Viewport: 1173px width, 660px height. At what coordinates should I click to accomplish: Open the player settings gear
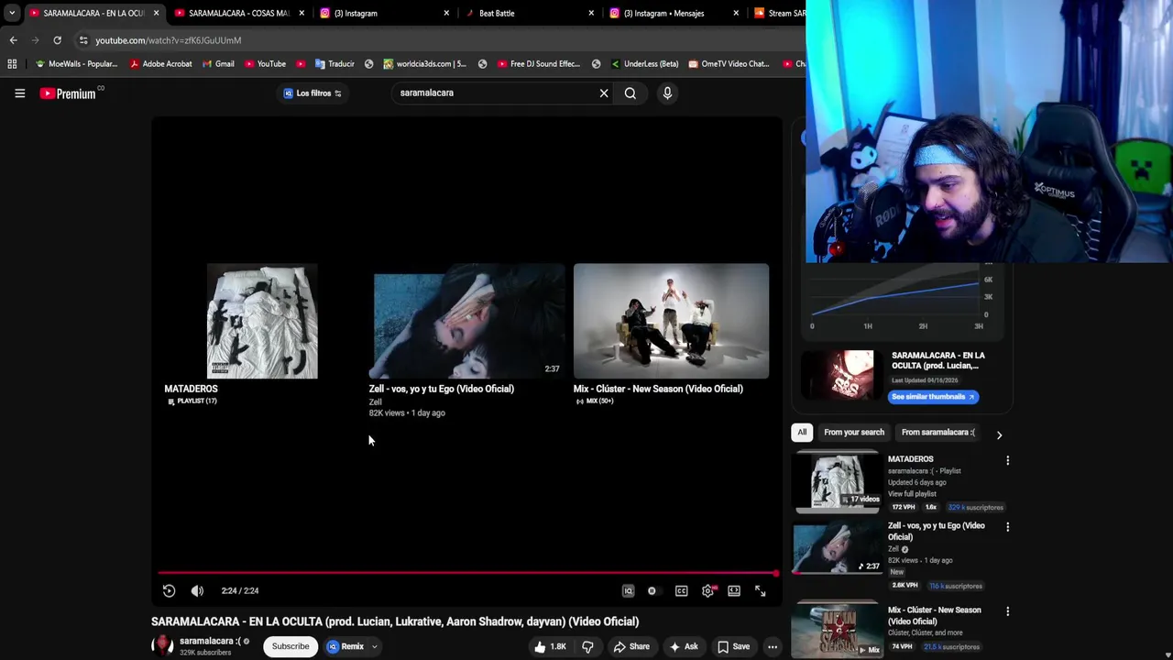click(707, 591)
